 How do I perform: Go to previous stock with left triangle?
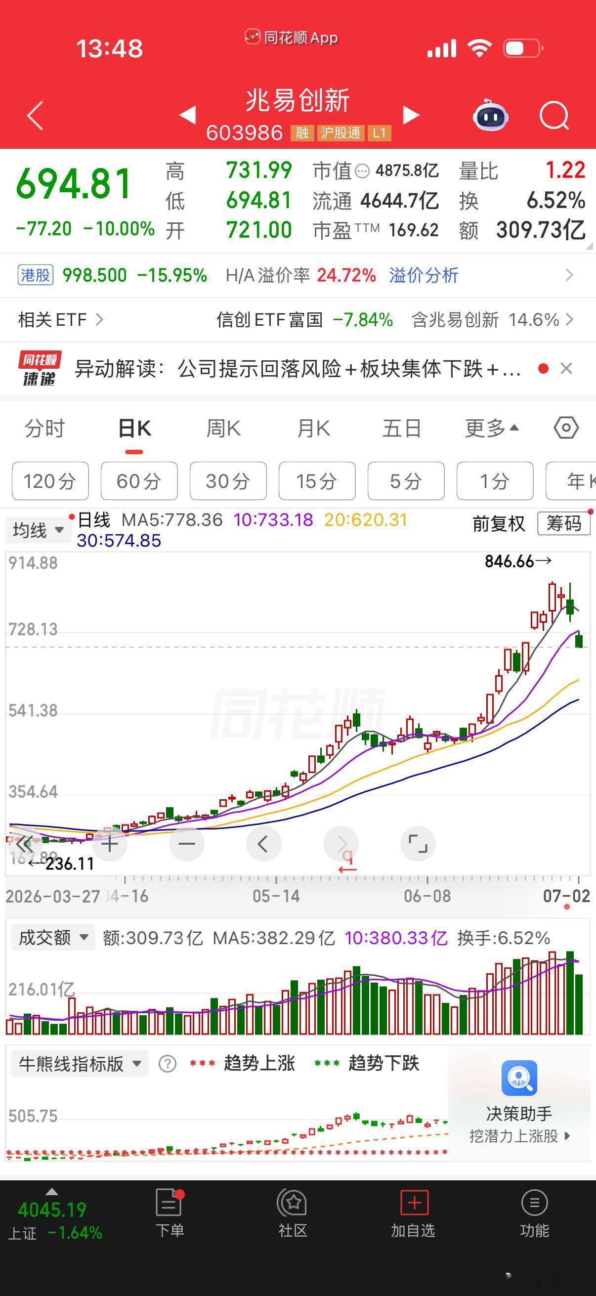[188, 115]
